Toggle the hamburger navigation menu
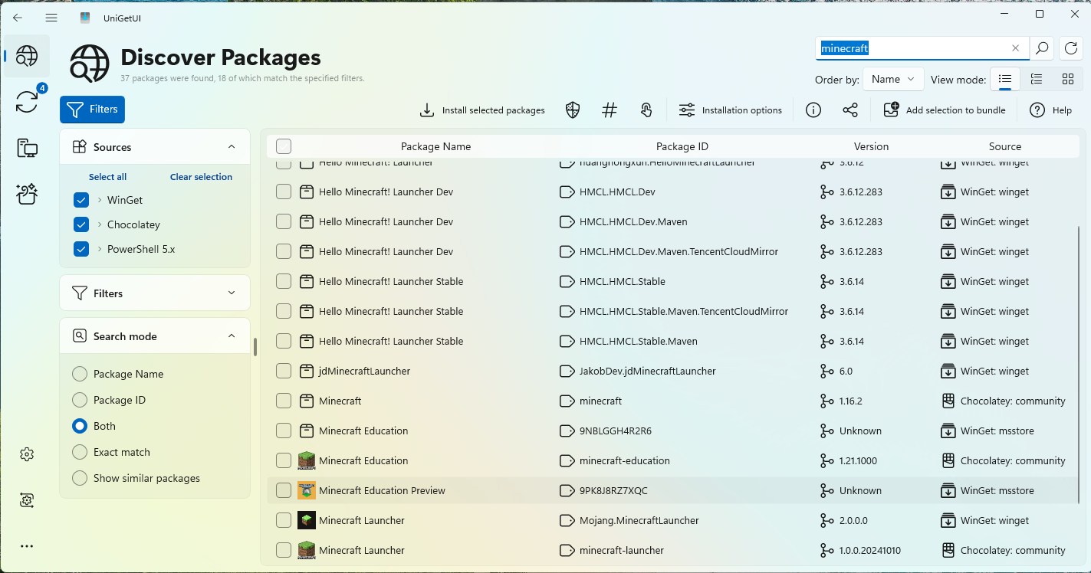Image resolution: width=1091 pixels, height=573 pixels. coord(51,17)
